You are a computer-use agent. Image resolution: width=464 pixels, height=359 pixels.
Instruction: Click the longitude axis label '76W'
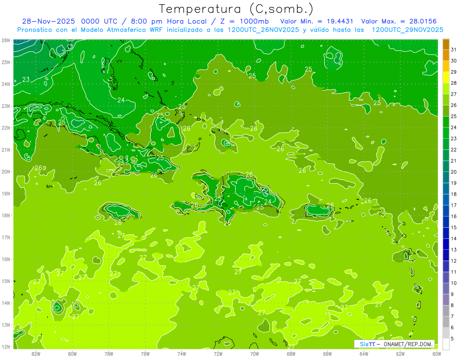pyautogui.click(x=145, y=354)
